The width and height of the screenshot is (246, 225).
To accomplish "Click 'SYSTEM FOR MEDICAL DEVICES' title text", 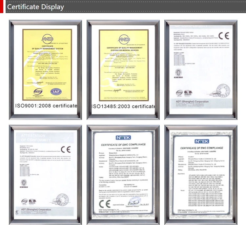I will pos(125,50).
